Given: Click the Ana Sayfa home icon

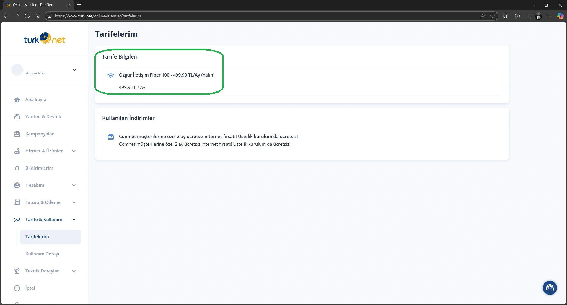Looking at the screenshot, I should click(17, 100).
